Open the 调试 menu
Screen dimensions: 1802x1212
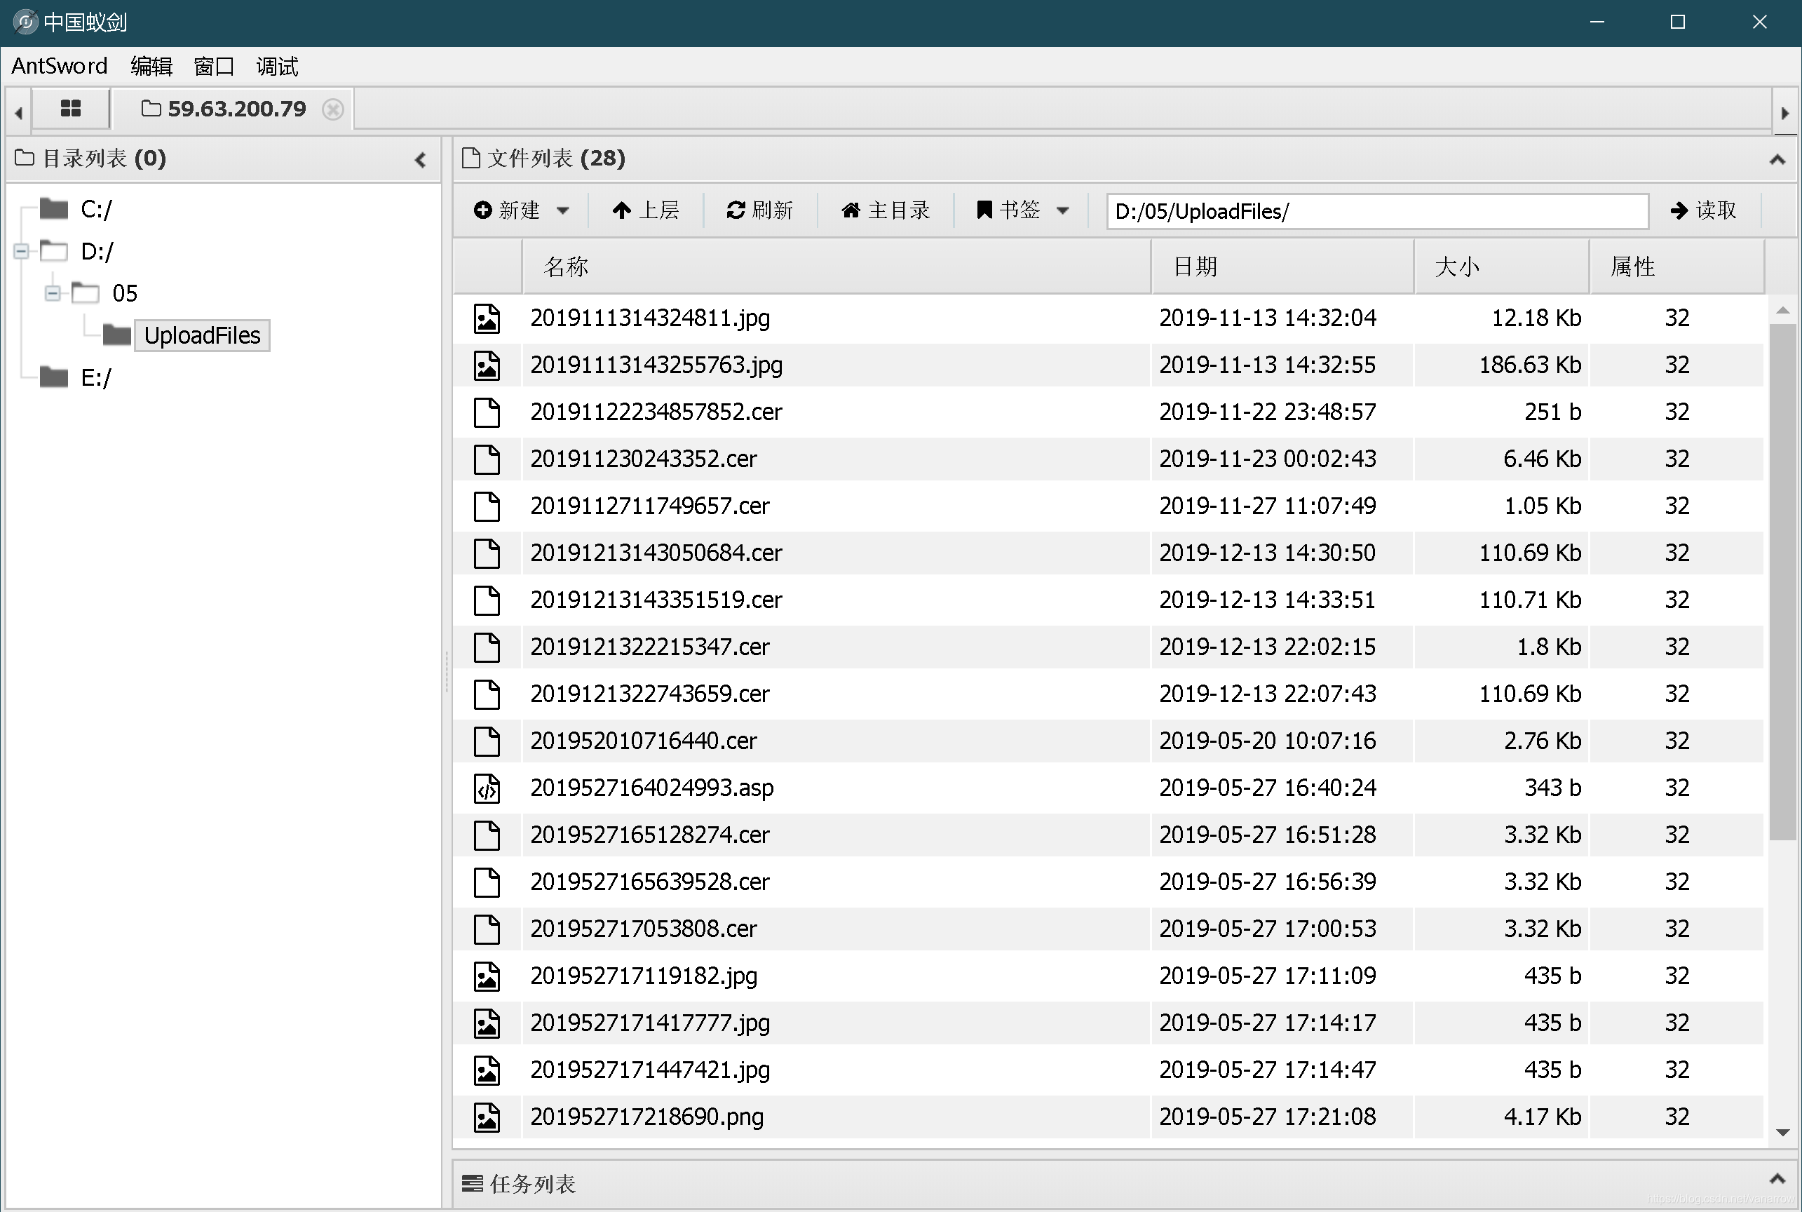277,67
